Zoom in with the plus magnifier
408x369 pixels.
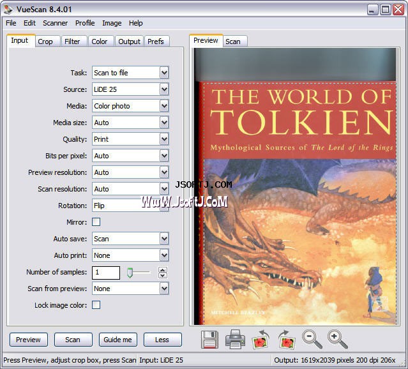[338, 339]
